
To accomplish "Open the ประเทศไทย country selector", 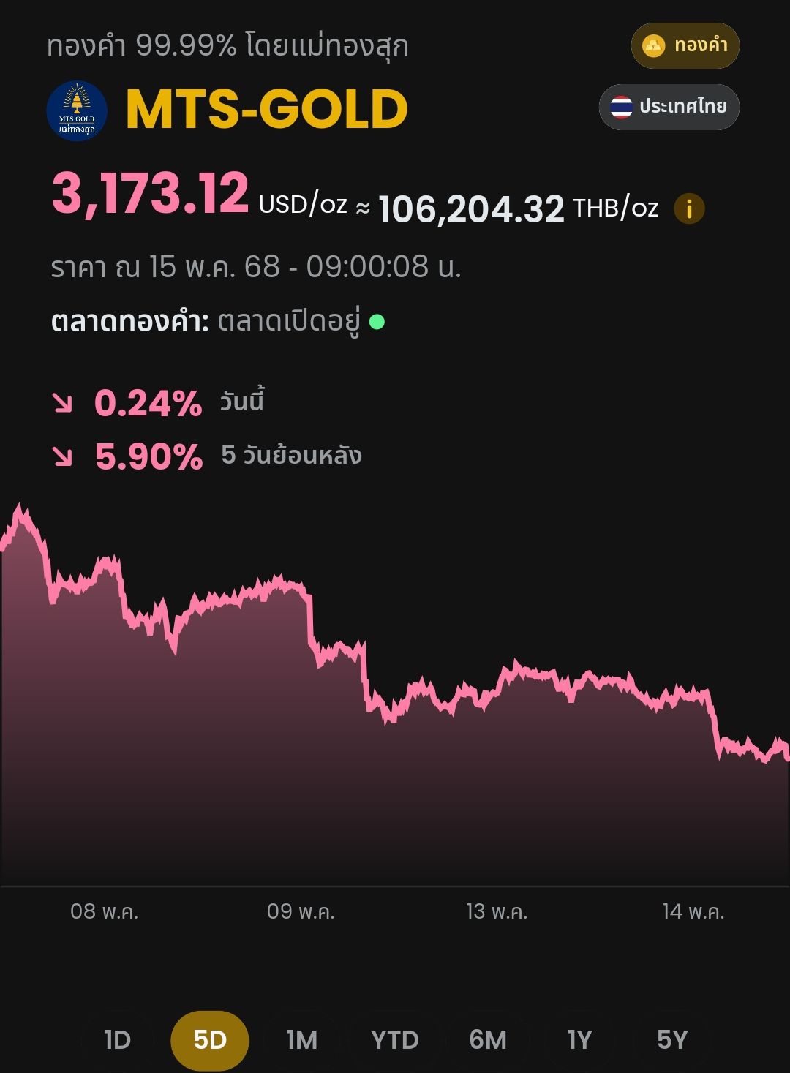I will click(x=669, y=107).
